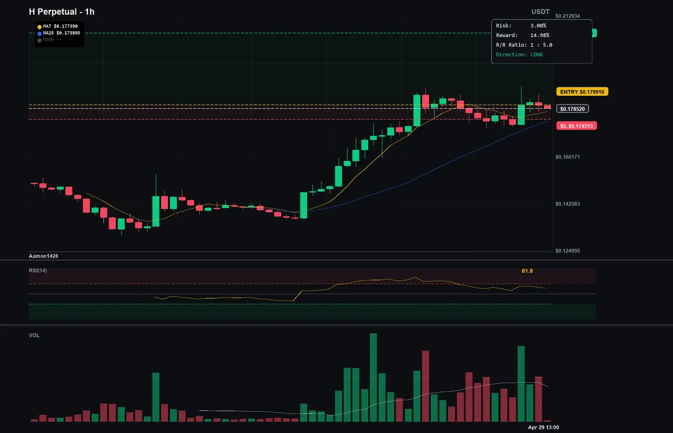The width and height of the screenshot is (673, 433).
Task: Click the blue MA25 legend dot
Action: [39, 34]
